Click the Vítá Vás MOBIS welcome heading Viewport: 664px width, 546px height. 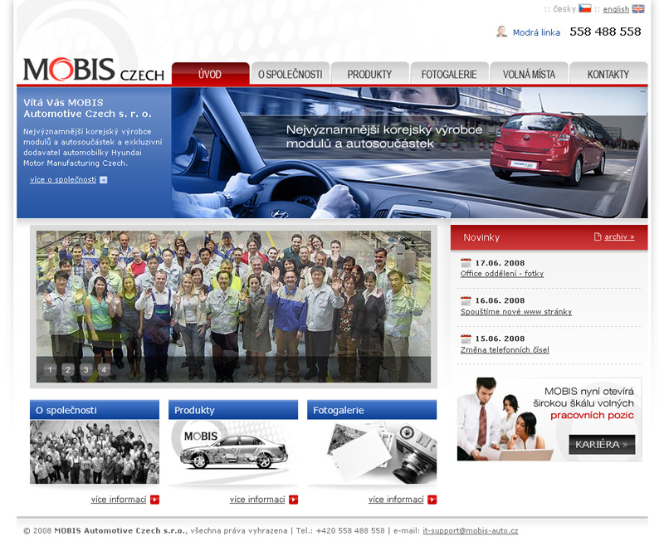coord(87,108)
